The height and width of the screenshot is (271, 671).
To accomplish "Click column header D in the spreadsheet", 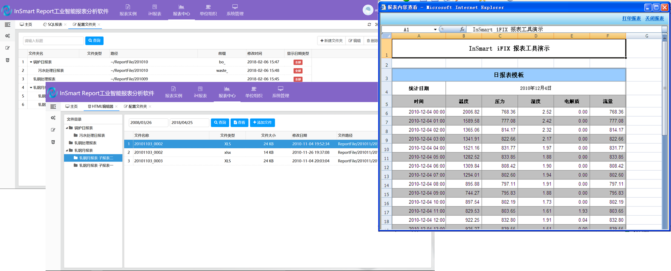I will 536,36.
